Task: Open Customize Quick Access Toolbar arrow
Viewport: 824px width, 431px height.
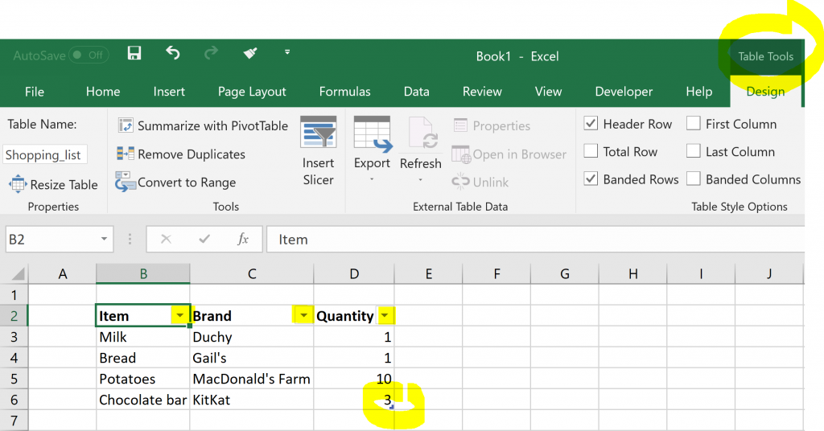Action: pyautogui.click(x=287, y=52)
